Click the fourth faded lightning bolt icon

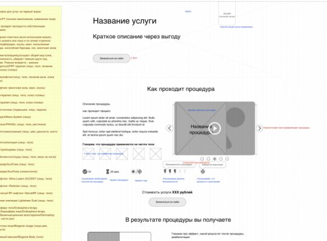click(180, 172)
